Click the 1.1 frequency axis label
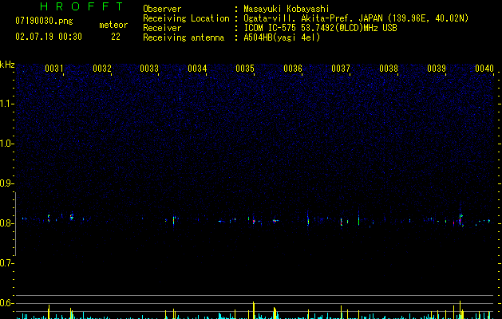Viewport: 502px width, 319px height. tap(6, 104)
